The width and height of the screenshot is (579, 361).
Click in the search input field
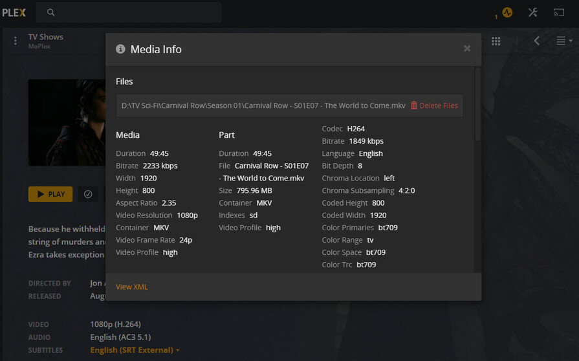click(x=136, y=12)
